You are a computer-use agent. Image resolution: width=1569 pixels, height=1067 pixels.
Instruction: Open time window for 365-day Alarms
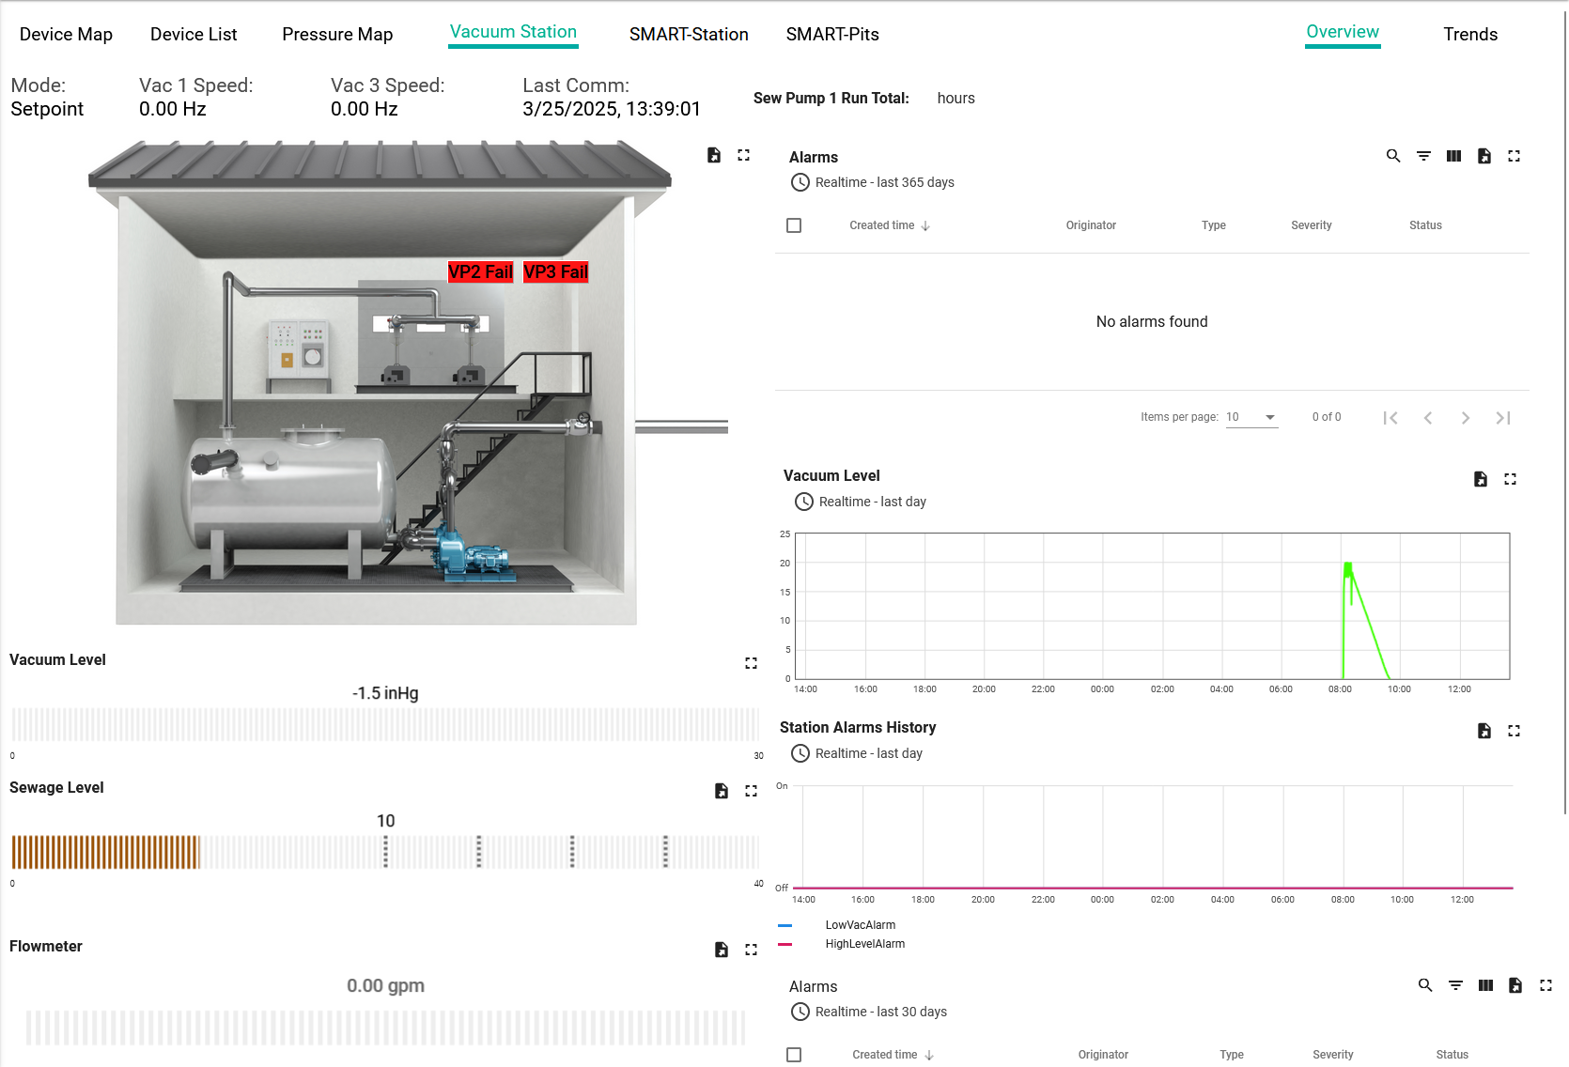tap(800, 182)
